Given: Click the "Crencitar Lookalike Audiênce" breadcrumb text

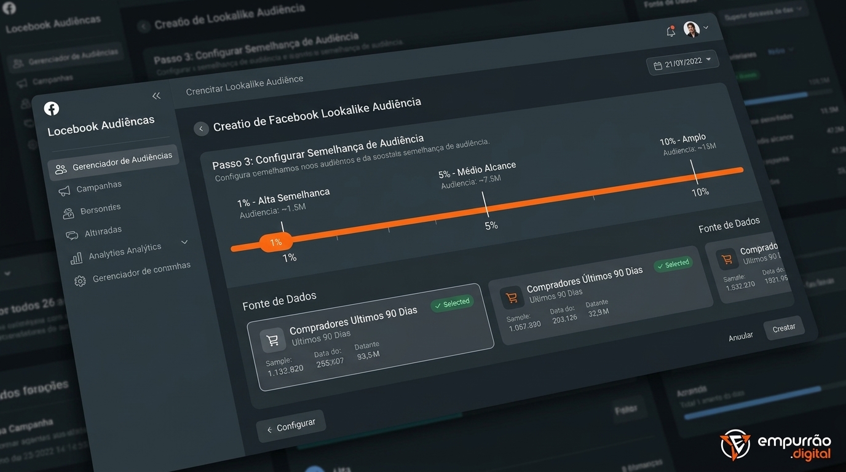Looking at the screenshot, I should pyautogui.click(x=245, y=85).
